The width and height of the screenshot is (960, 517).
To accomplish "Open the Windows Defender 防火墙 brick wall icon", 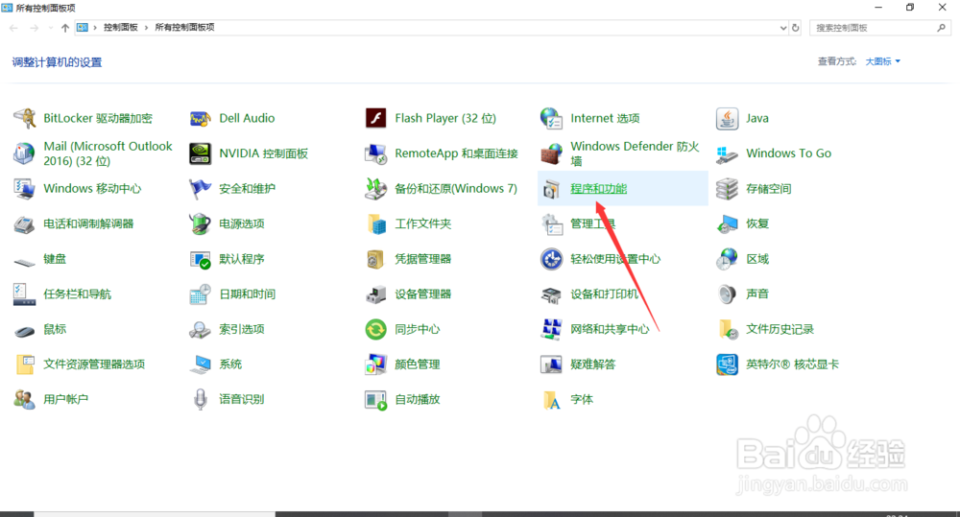I will 552,153.
